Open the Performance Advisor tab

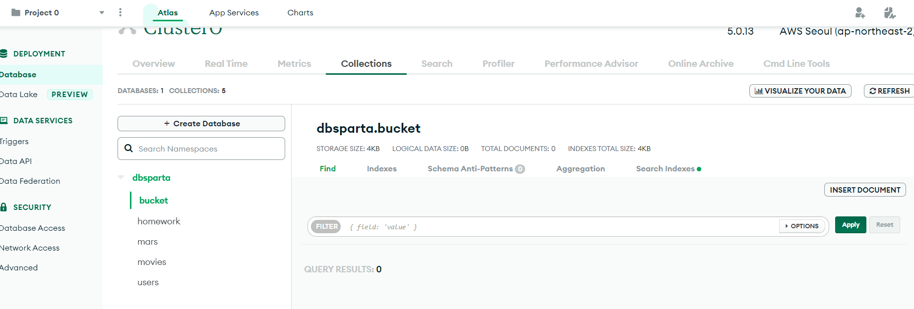[x=591, y=63]
